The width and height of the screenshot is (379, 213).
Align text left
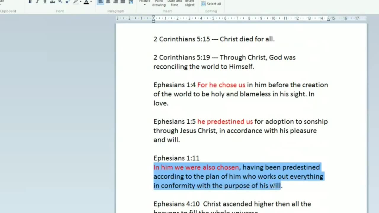point(101,2)
